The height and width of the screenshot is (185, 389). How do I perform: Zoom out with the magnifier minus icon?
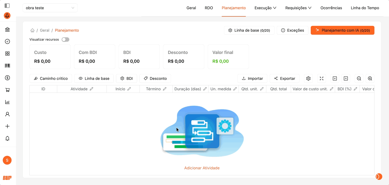[359, 78]
